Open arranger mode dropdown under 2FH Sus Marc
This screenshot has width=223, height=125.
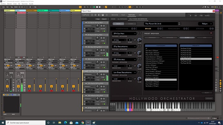(x=119, y=40)
